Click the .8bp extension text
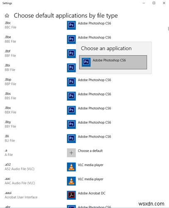This screenshot has width=169, height=208. (8, 79)
